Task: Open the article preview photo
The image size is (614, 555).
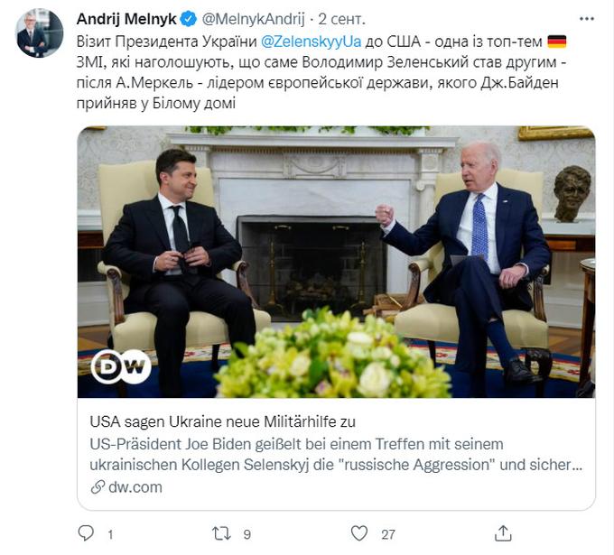Action: point(337,262)
